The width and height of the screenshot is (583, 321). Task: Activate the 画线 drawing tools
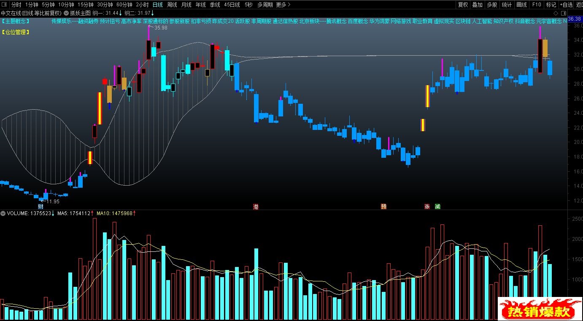pyautogui.click(x=522, y=5)
